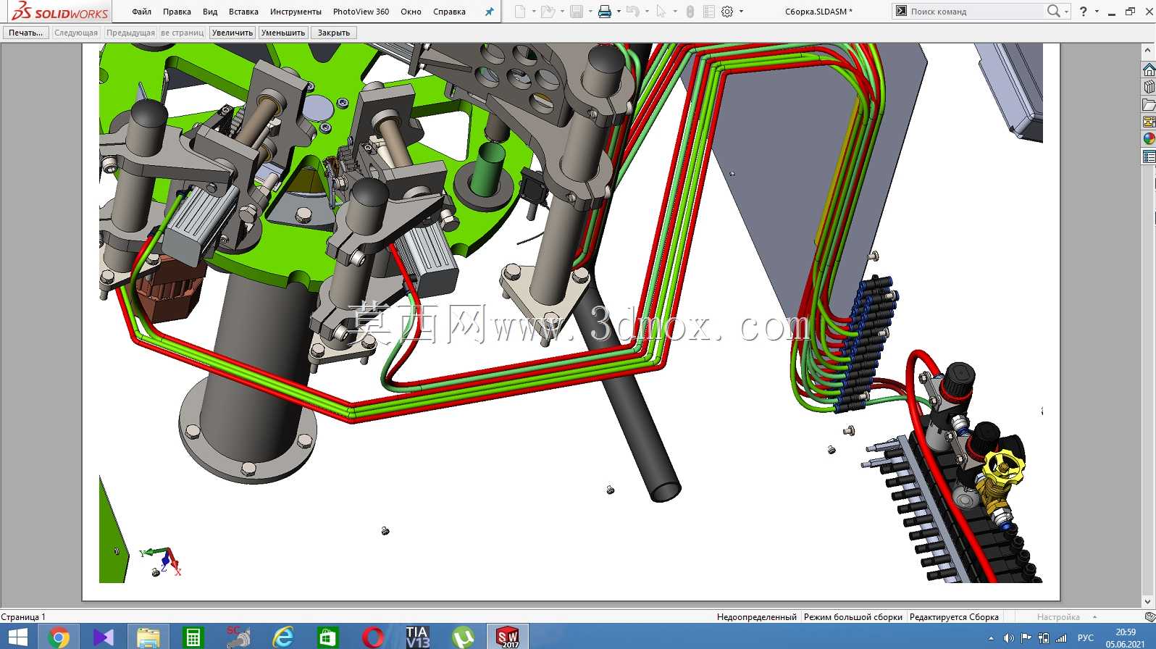Click Недоопределенный status text
This screenshot has height=649, width=1156.
click(x=756, y=617)
